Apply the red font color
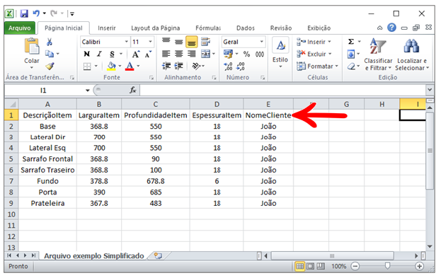This screenshot has height=278, width=436. tap(130, 66)
